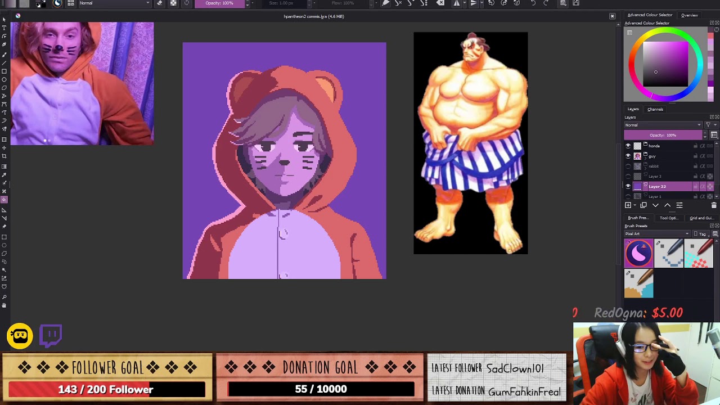Image resolution: width=720 pixels, height=405 pixels.
Task: Select the crop tool in the toolbox
Action: (x=4, y=156)
